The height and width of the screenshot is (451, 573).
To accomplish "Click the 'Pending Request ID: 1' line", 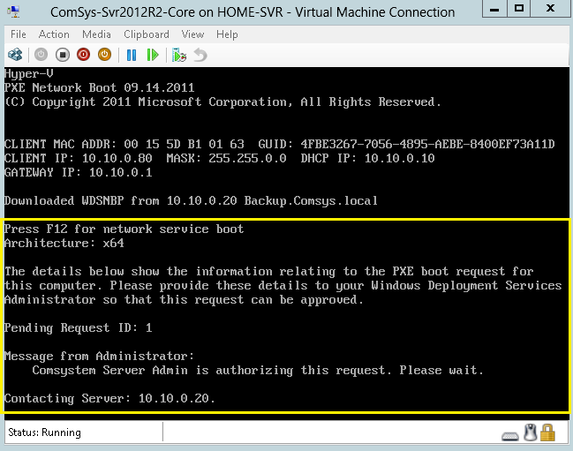I will pyautogui.click(x=79, y=328).
